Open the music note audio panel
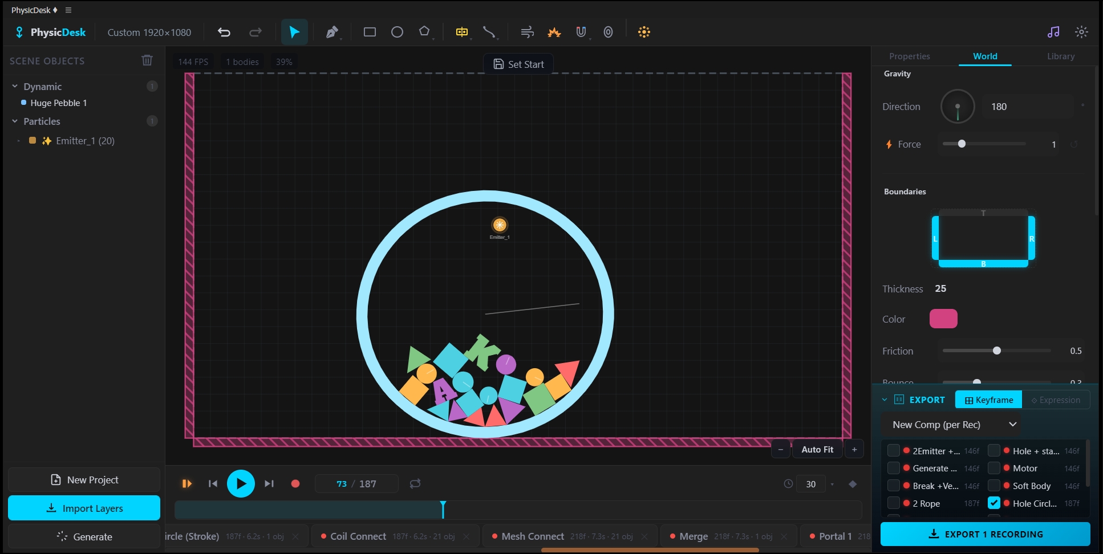1103x554 pixels. 1053,32
